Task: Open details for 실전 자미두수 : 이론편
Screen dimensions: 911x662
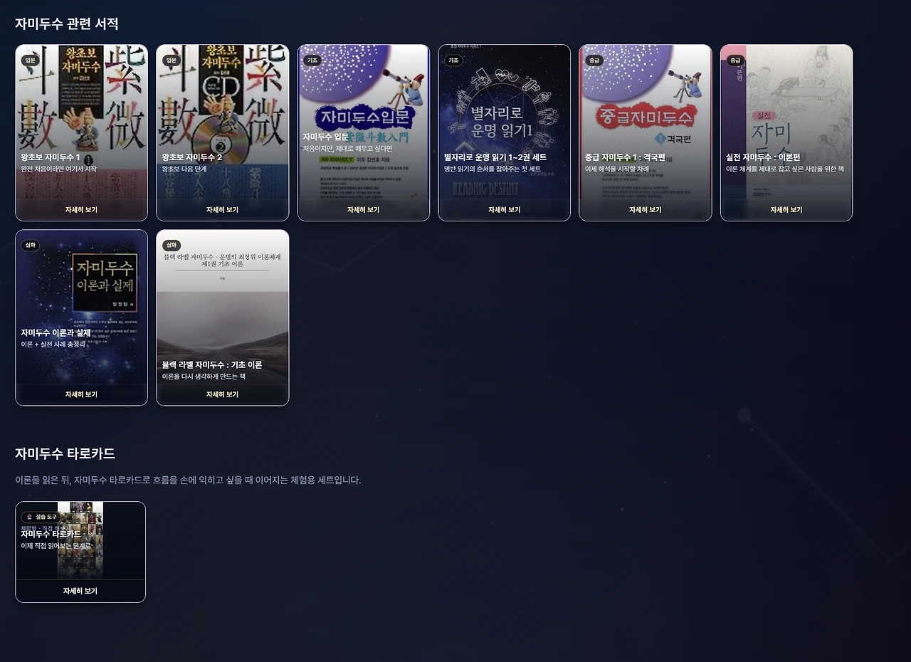Action: tap(786, 210)
